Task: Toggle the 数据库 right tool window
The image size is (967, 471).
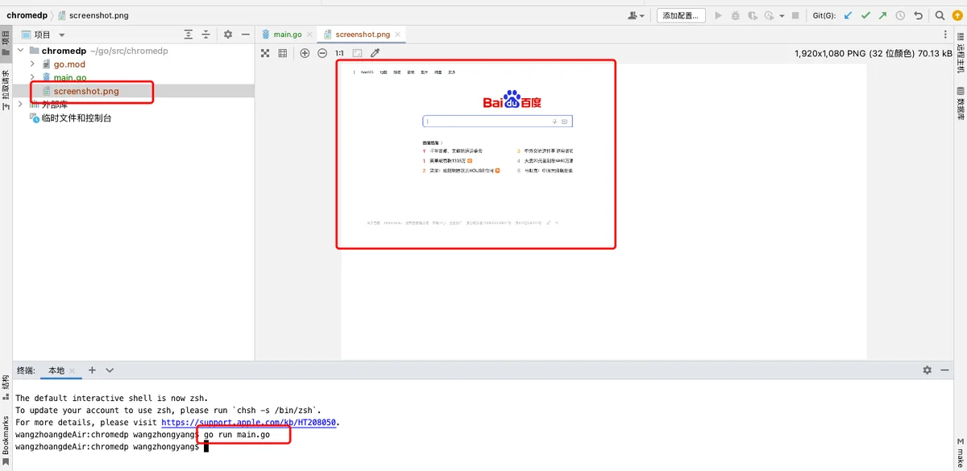Action: tap(961, 103)
